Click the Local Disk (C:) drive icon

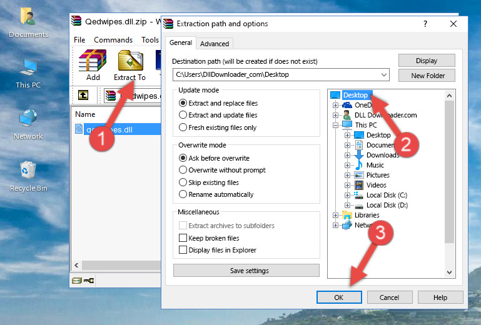click(358, 195)
